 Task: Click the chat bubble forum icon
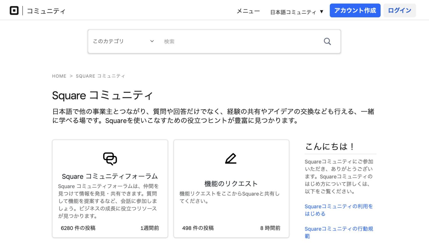coord(110,159)
